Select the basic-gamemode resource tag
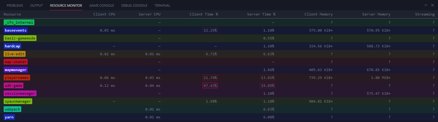This screenshot has width=438, height=122. click(x=20, y=38)
